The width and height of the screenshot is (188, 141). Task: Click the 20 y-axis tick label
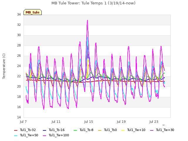tap(19, 86)
